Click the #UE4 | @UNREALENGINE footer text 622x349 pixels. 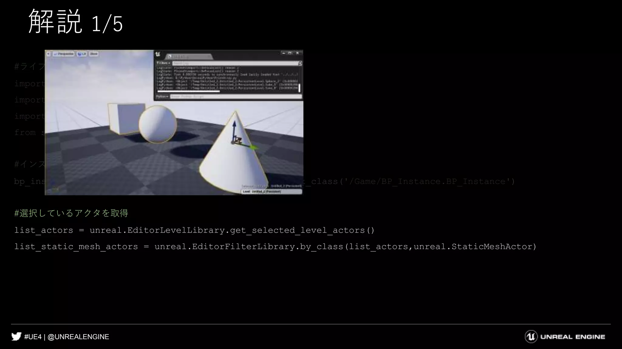coord(67,337)
